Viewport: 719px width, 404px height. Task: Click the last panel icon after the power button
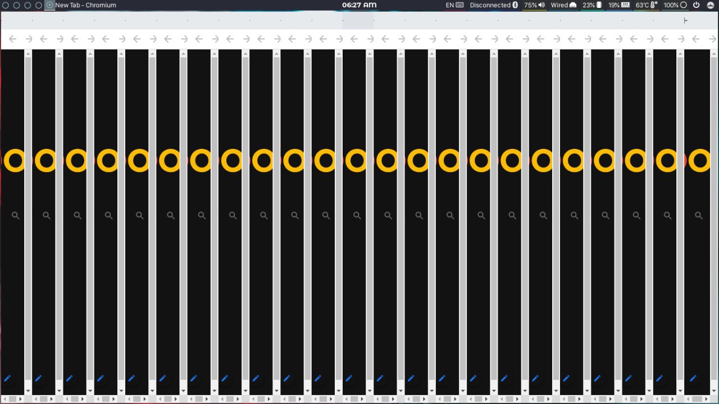711,5
